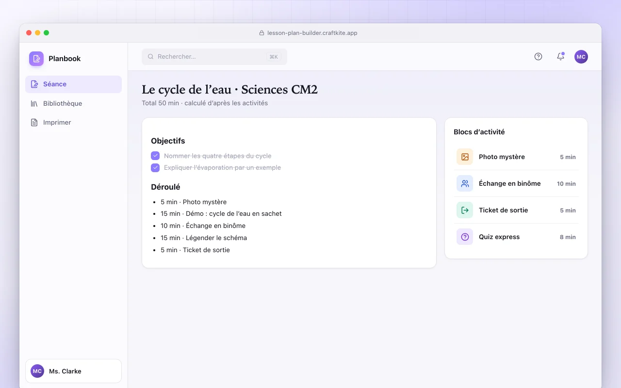Focus the Rechercher search field
Viewport: 621px width, 388px height.
[x=214, y=57]
